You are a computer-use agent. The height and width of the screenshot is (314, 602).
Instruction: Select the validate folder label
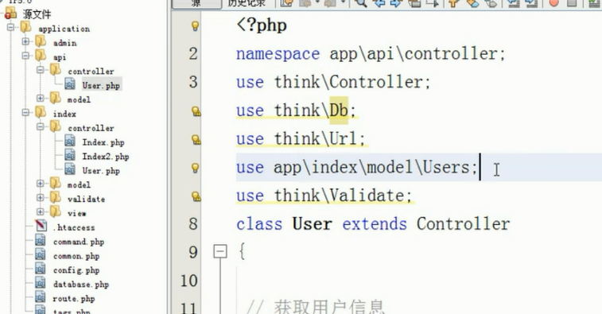86,200
